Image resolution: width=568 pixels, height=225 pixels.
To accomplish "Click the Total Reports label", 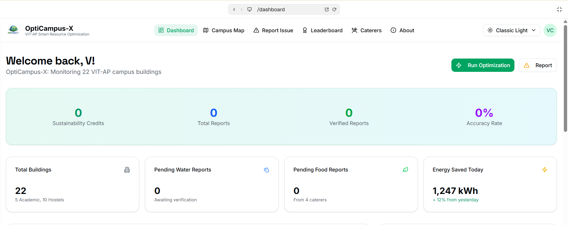I will [214, 123].
